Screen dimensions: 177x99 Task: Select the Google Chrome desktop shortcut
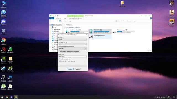tap(4, 41)
